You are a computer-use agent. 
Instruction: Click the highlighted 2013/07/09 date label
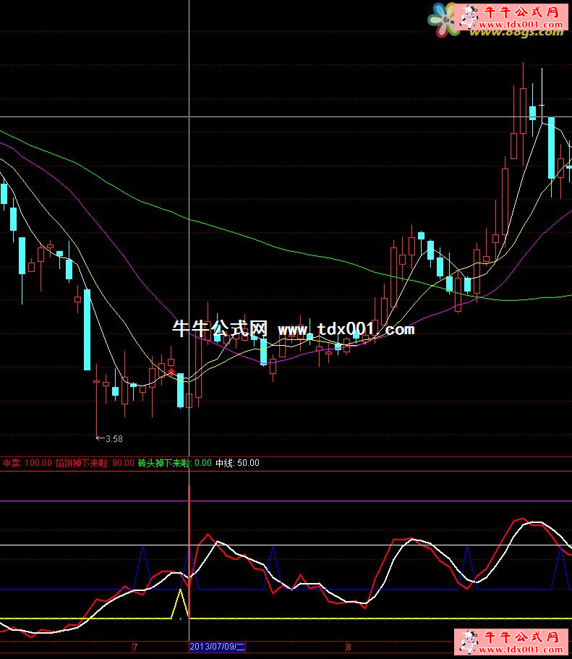click(218, 647)
